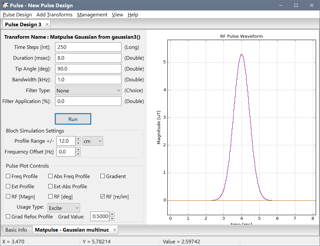320x246 pixels.
Task: Open the Help menu
Action: (x=133, y=15)
